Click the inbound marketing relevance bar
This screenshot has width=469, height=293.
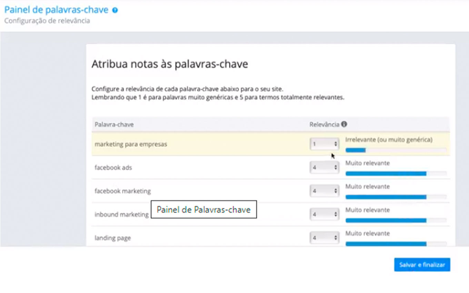[396, 220]
